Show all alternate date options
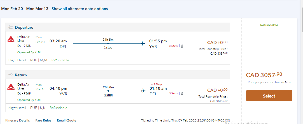The height and width of the screenshot is (124, 303). [80, 9]
